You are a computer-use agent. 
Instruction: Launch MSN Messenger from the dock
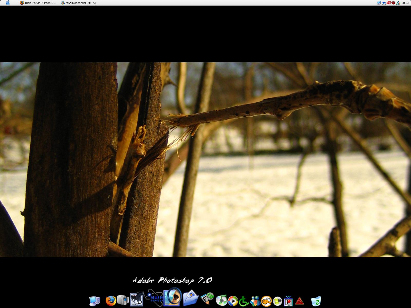tap(255, 301)
